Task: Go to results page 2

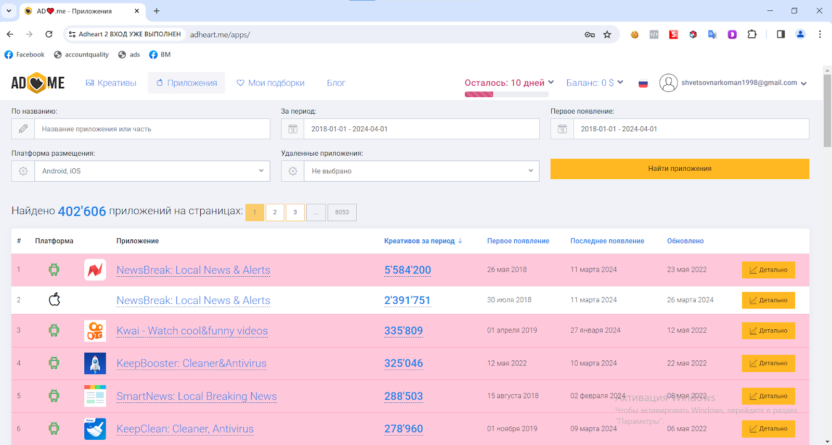Action: pyautogui.click(x=275, y=212)
